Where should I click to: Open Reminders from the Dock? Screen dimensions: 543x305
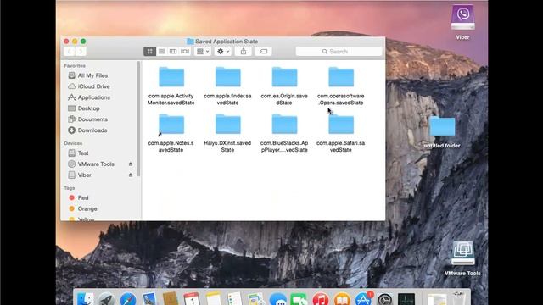pos(235,299)
